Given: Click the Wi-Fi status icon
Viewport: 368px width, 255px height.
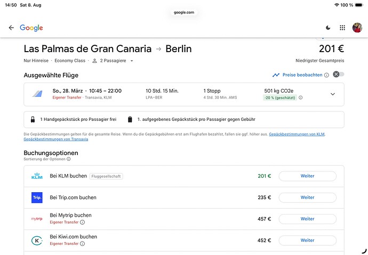Looking at the screenshot, I should click(337, 5).
